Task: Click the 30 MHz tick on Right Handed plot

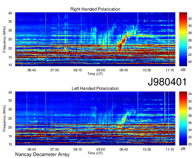Action: [10, 30]
